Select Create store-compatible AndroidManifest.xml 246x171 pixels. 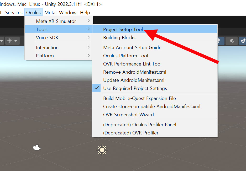click(155, 106)
